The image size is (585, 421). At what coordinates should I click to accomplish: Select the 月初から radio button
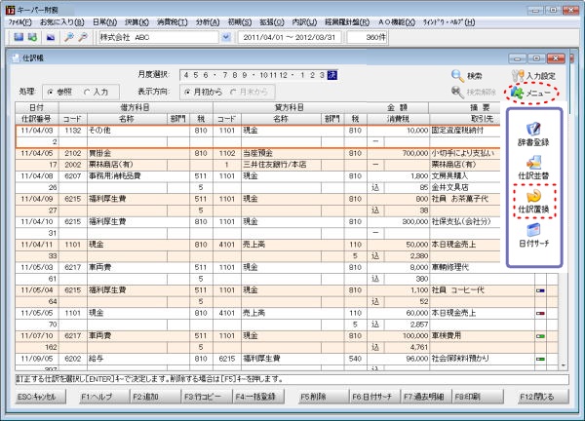[x=187, y=92]
